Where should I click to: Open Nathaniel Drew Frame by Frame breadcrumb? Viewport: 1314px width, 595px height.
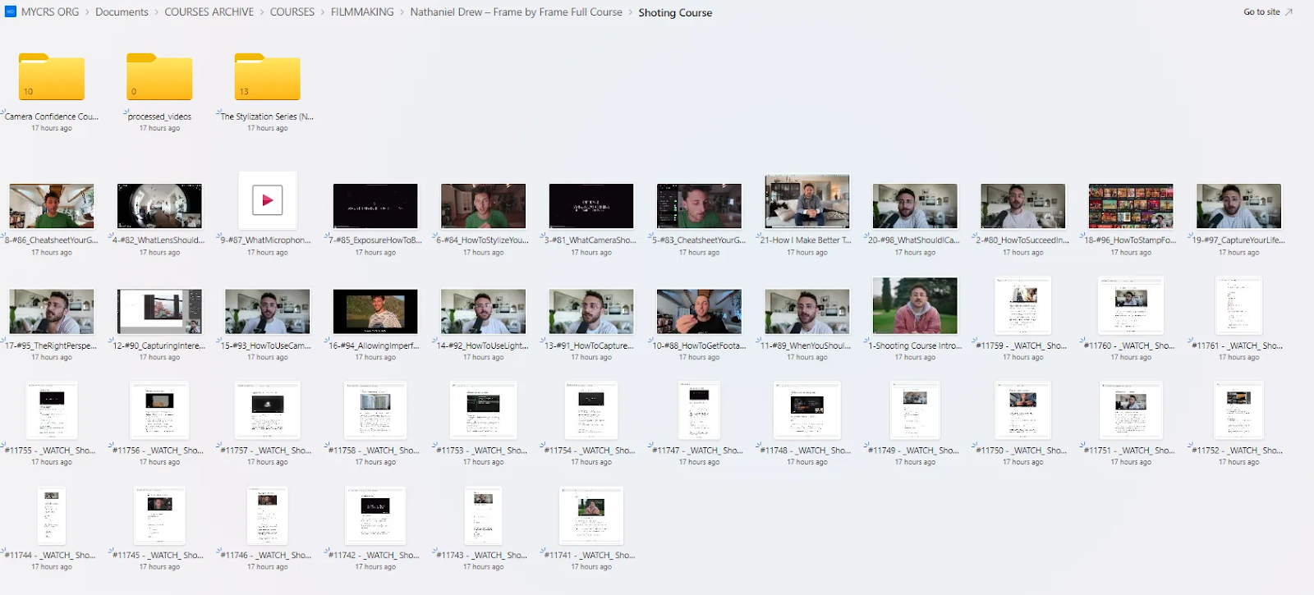(516, 11)
